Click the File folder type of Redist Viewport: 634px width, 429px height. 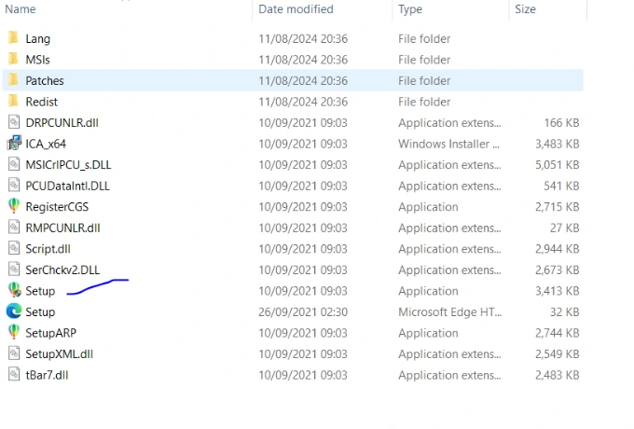424,102
